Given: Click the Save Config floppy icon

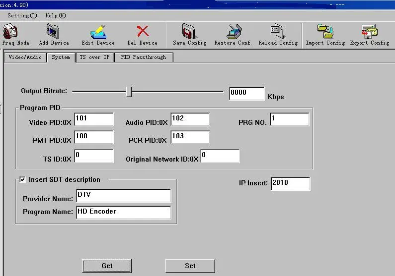Looking at the screenshot, I should click(x=189, y=31).
